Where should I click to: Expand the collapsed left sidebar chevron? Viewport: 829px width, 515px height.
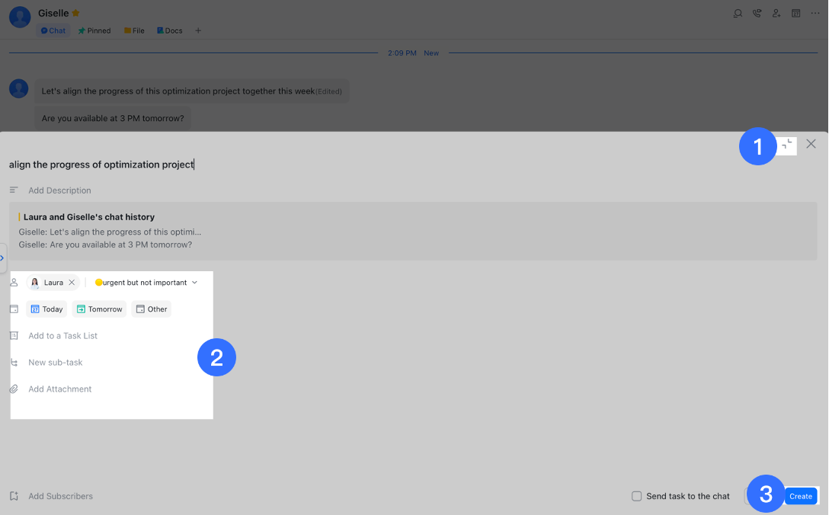pos(3,258)
